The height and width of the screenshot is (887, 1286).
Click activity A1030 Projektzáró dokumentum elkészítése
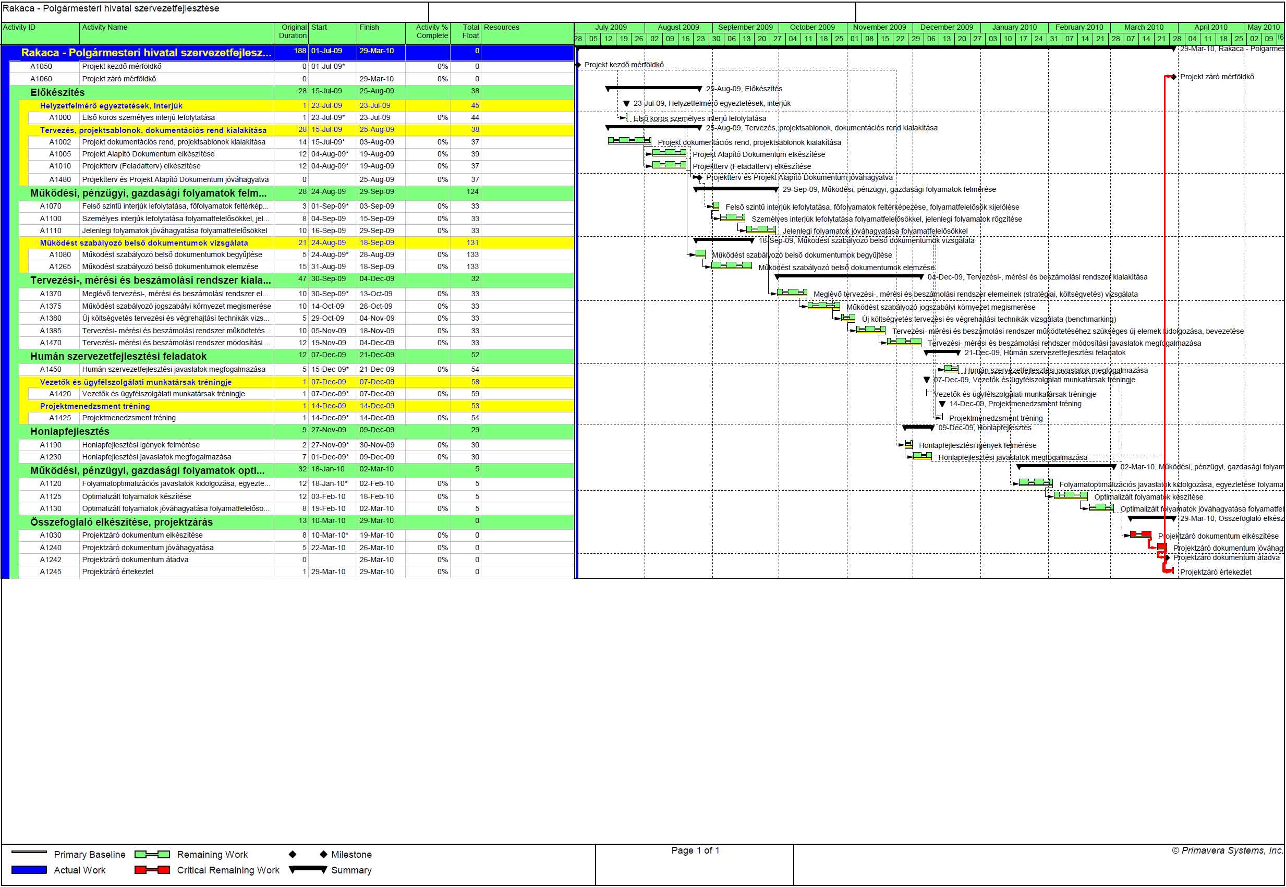coord(297,535)
